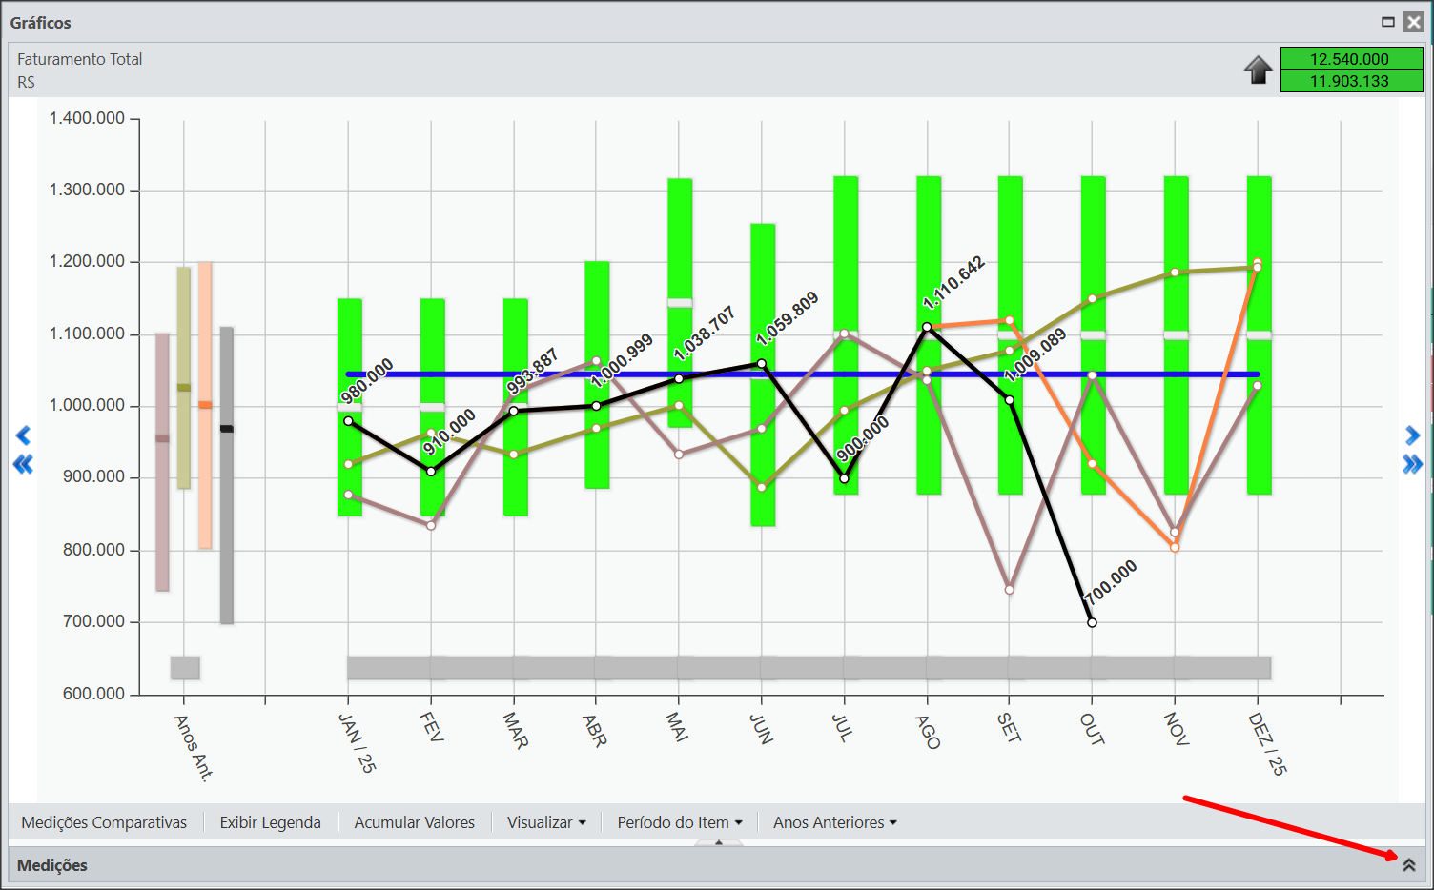Click the single left navigation arrow
The image size is (1434, 890).
pos(24,435)
